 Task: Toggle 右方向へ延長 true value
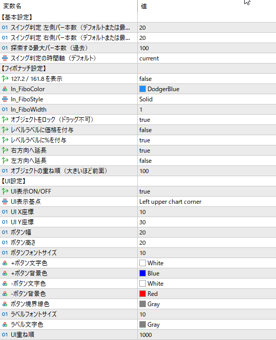(x=207, y=151)
